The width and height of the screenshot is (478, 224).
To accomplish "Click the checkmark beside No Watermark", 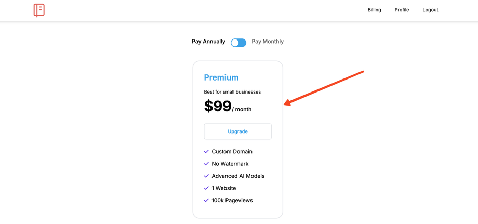I will click(x=206, y=164).
